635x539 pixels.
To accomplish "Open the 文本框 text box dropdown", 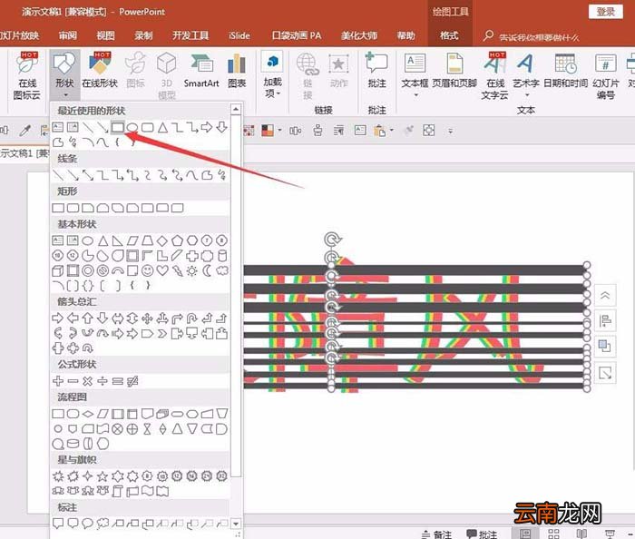I will pos(415,75).
